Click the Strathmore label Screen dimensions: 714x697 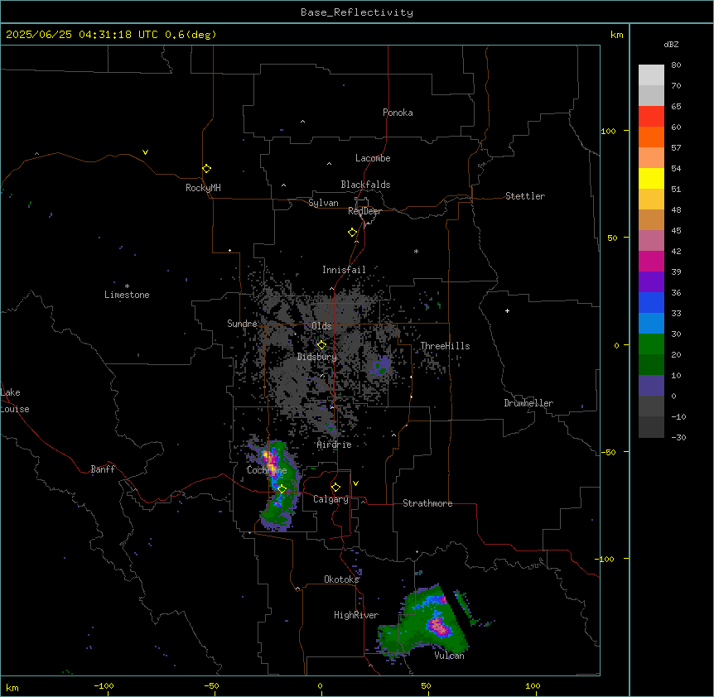[x=427, y=503]
